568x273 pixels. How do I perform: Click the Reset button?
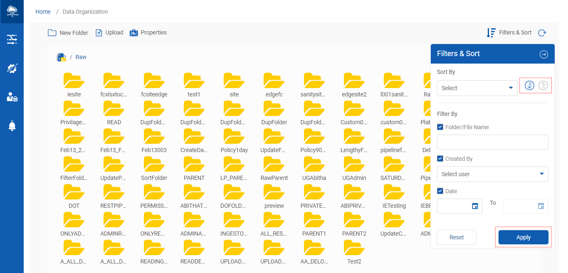[x=457, y=237]
